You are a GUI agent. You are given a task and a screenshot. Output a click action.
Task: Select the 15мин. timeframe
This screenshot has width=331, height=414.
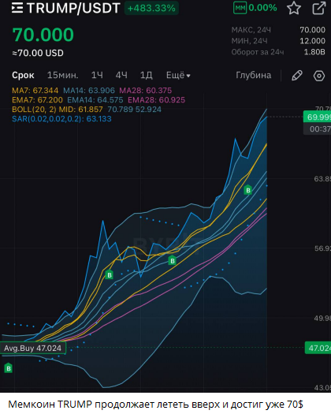click(x=62, y=75)
